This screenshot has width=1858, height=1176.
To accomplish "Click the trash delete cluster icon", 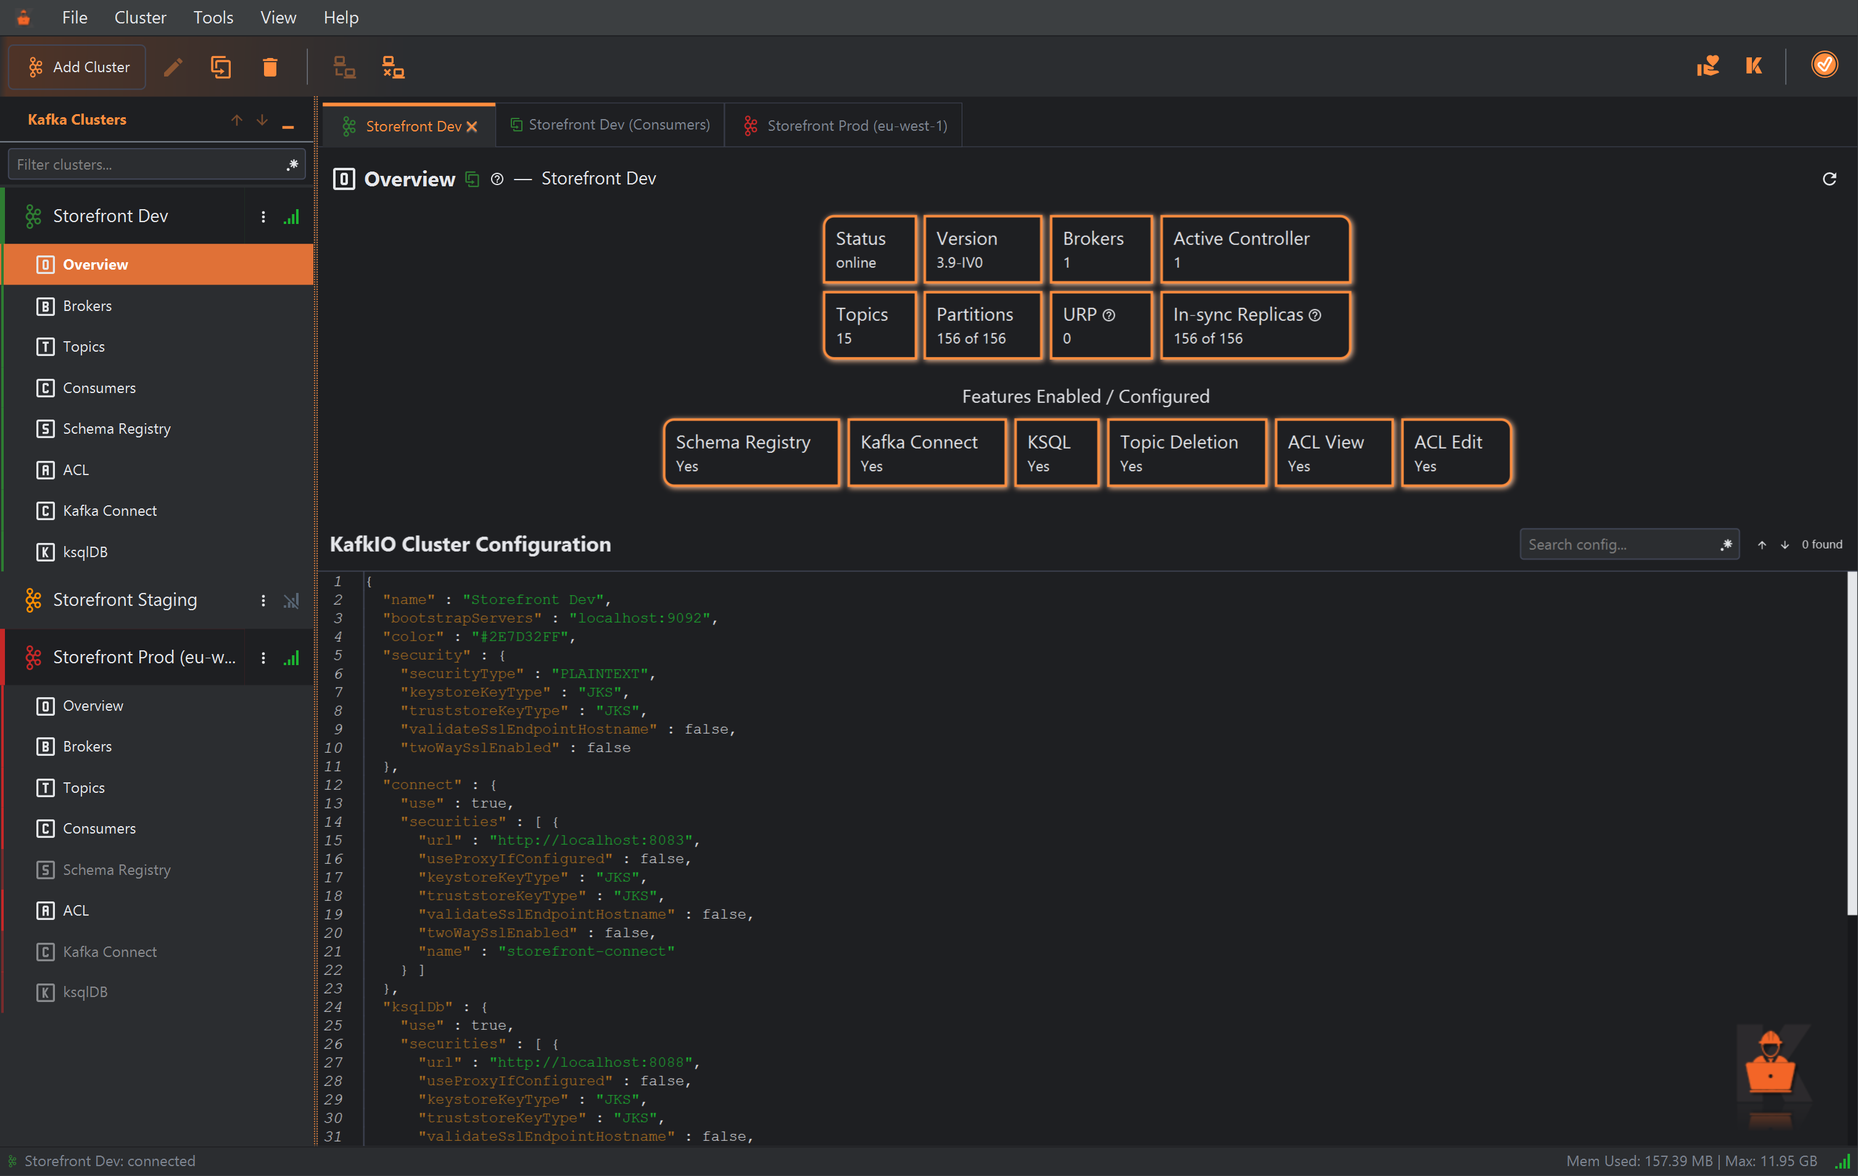I will [270, 67].
